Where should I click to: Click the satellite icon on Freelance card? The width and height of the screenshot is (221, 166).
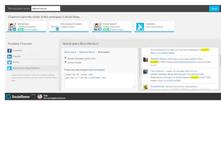point(140,27)
